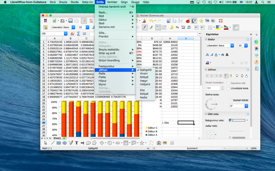Viewport: 275px width, 171px height.
Task: Open the text rotation 0° dropdown
Action: [x=246, y=106]
